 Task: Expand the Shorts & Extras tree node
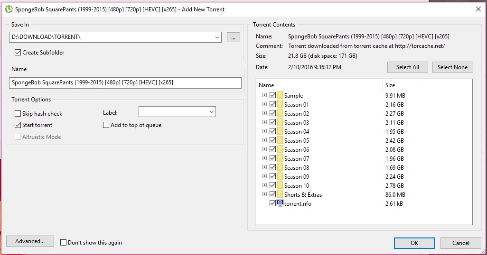(x=264, y=194)
